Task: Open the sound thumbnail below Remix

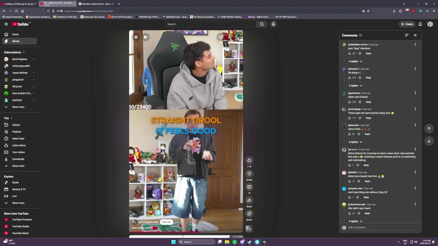Action: coord(249,229)
